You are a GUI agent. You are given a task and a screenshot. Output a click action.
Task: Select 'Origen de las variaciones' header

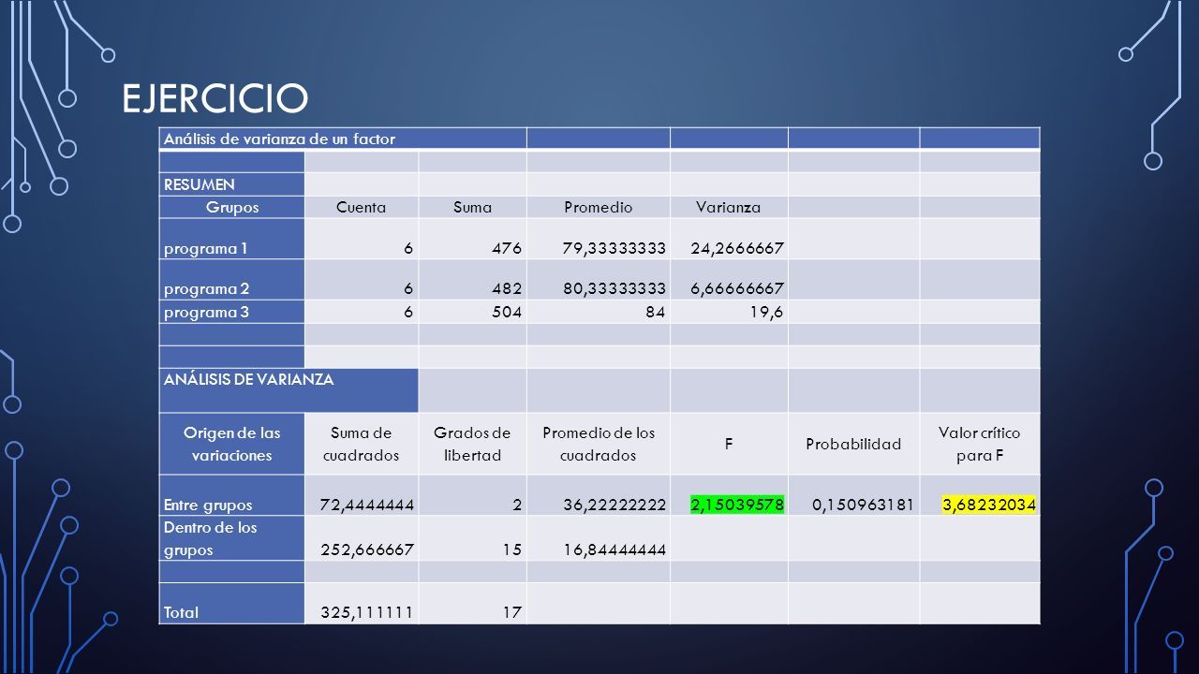tap(232, 444)
